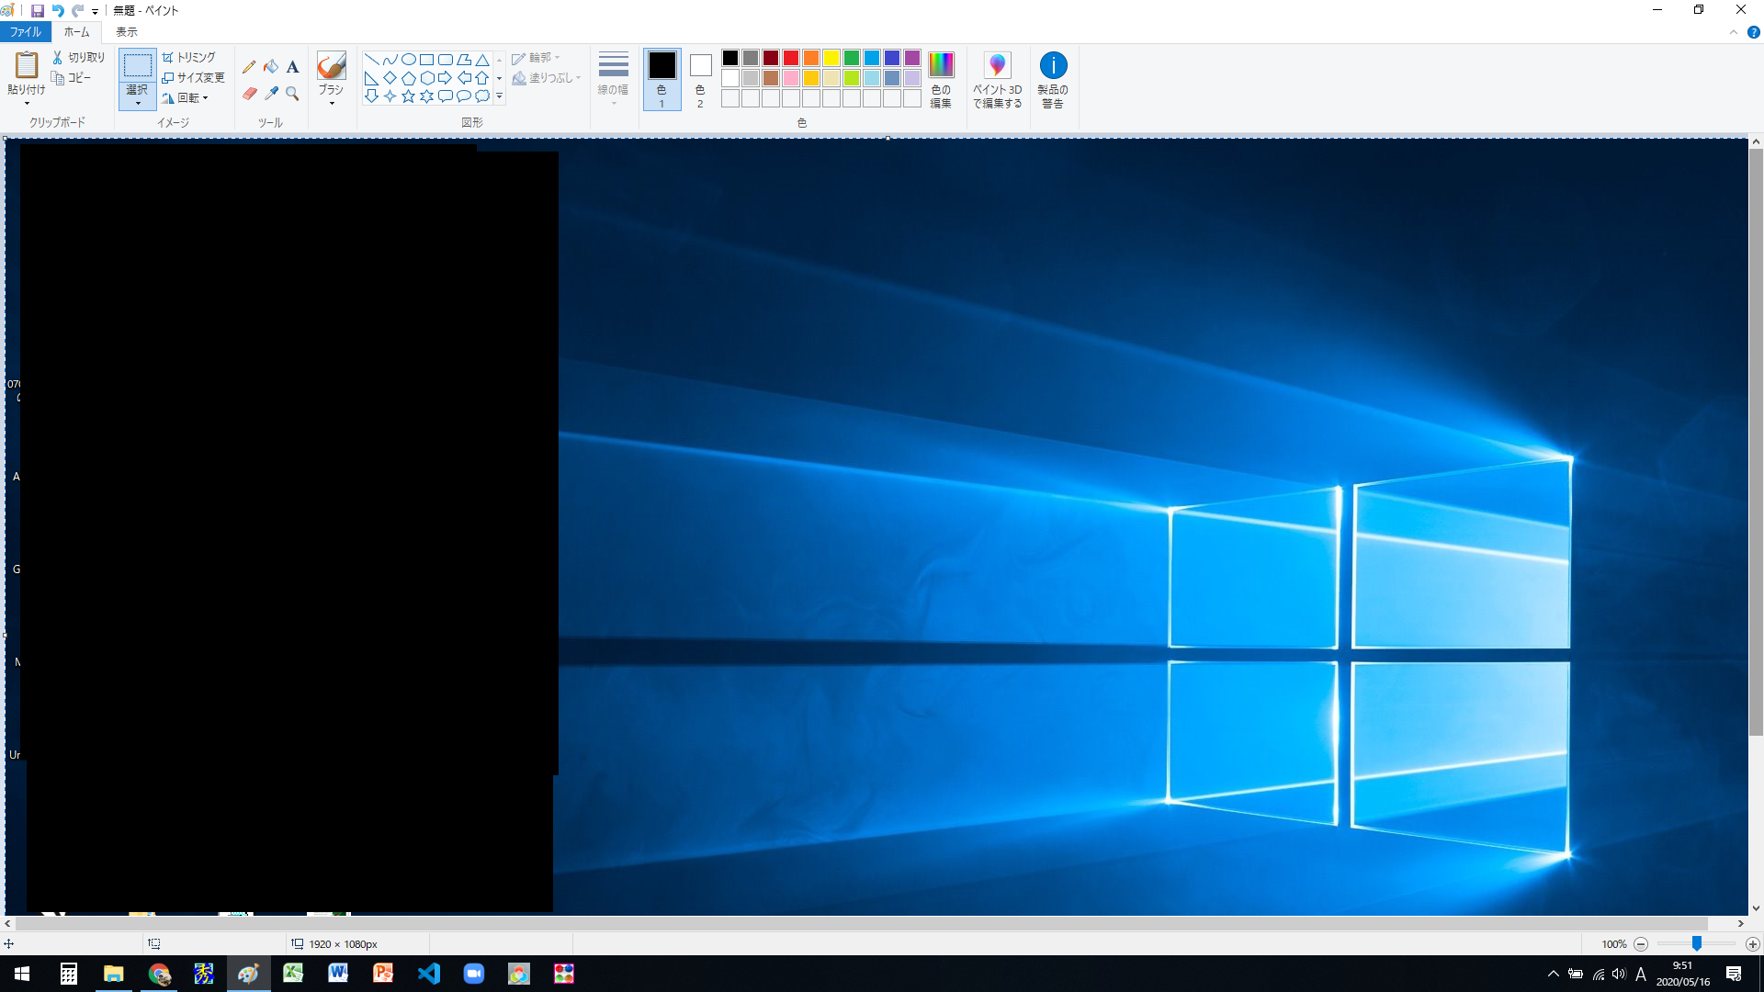The image size is (1764, 992).
Task: Choose the Cloud callout shape
Action: pos(482,96)
